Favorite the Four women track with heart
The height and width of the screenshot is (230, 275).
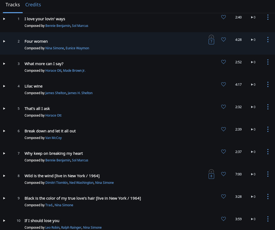(x=223, y=40)
